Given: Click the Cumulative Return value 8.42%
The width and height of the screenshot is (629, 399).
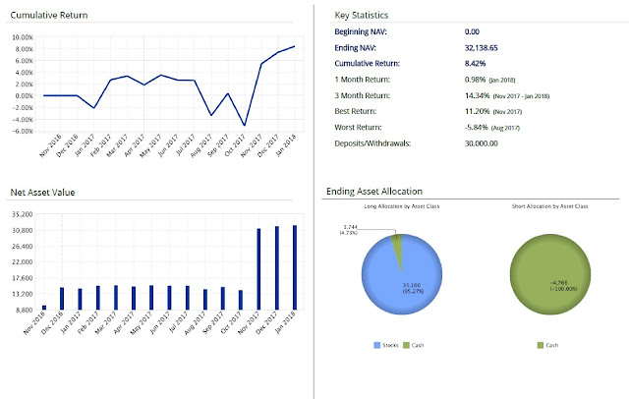Looking at the screenshot, I should coord(475,63).
